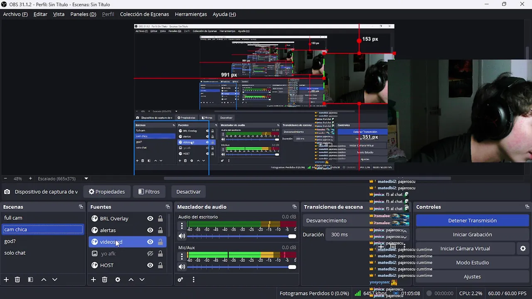Open the Herramientas menu
The width and height of the screenshot is (532, 299).
pos(191,14)
